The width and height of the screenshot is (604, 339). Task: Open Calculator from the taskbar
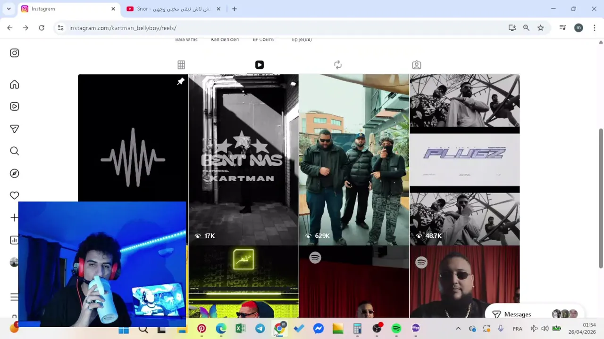pos(357,329)
